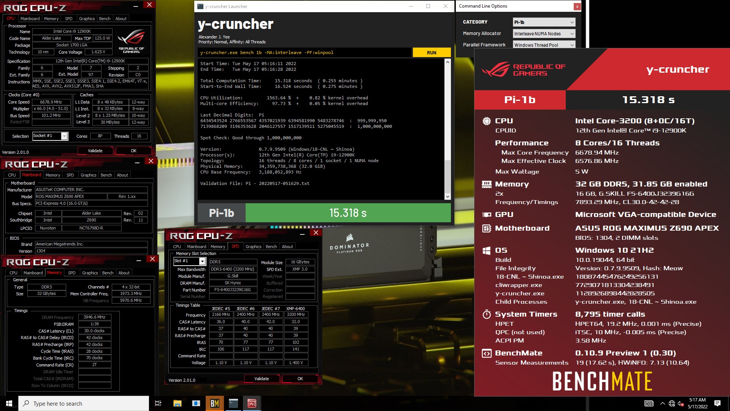Click the BenchMate taskbar icon

click(x=214, y=403)
